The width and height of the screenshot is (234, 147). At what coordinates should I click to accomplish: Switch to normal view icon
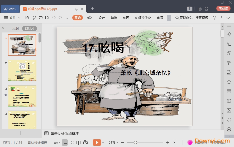point(65,143)
